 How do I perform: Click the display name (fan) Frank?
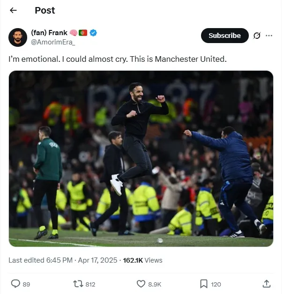click(x=49, y=33)
